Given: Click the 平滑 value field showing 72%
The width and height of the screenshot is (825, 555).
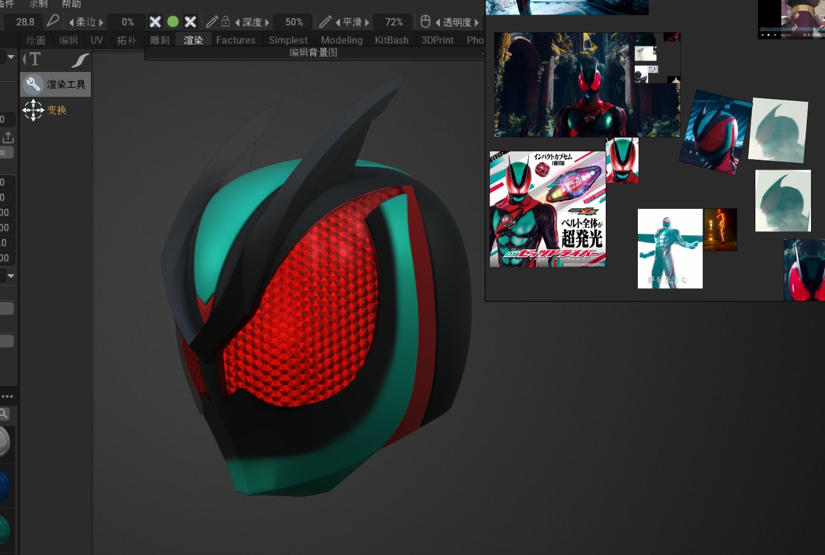Looking at the screenshot, I should [394, 22].
